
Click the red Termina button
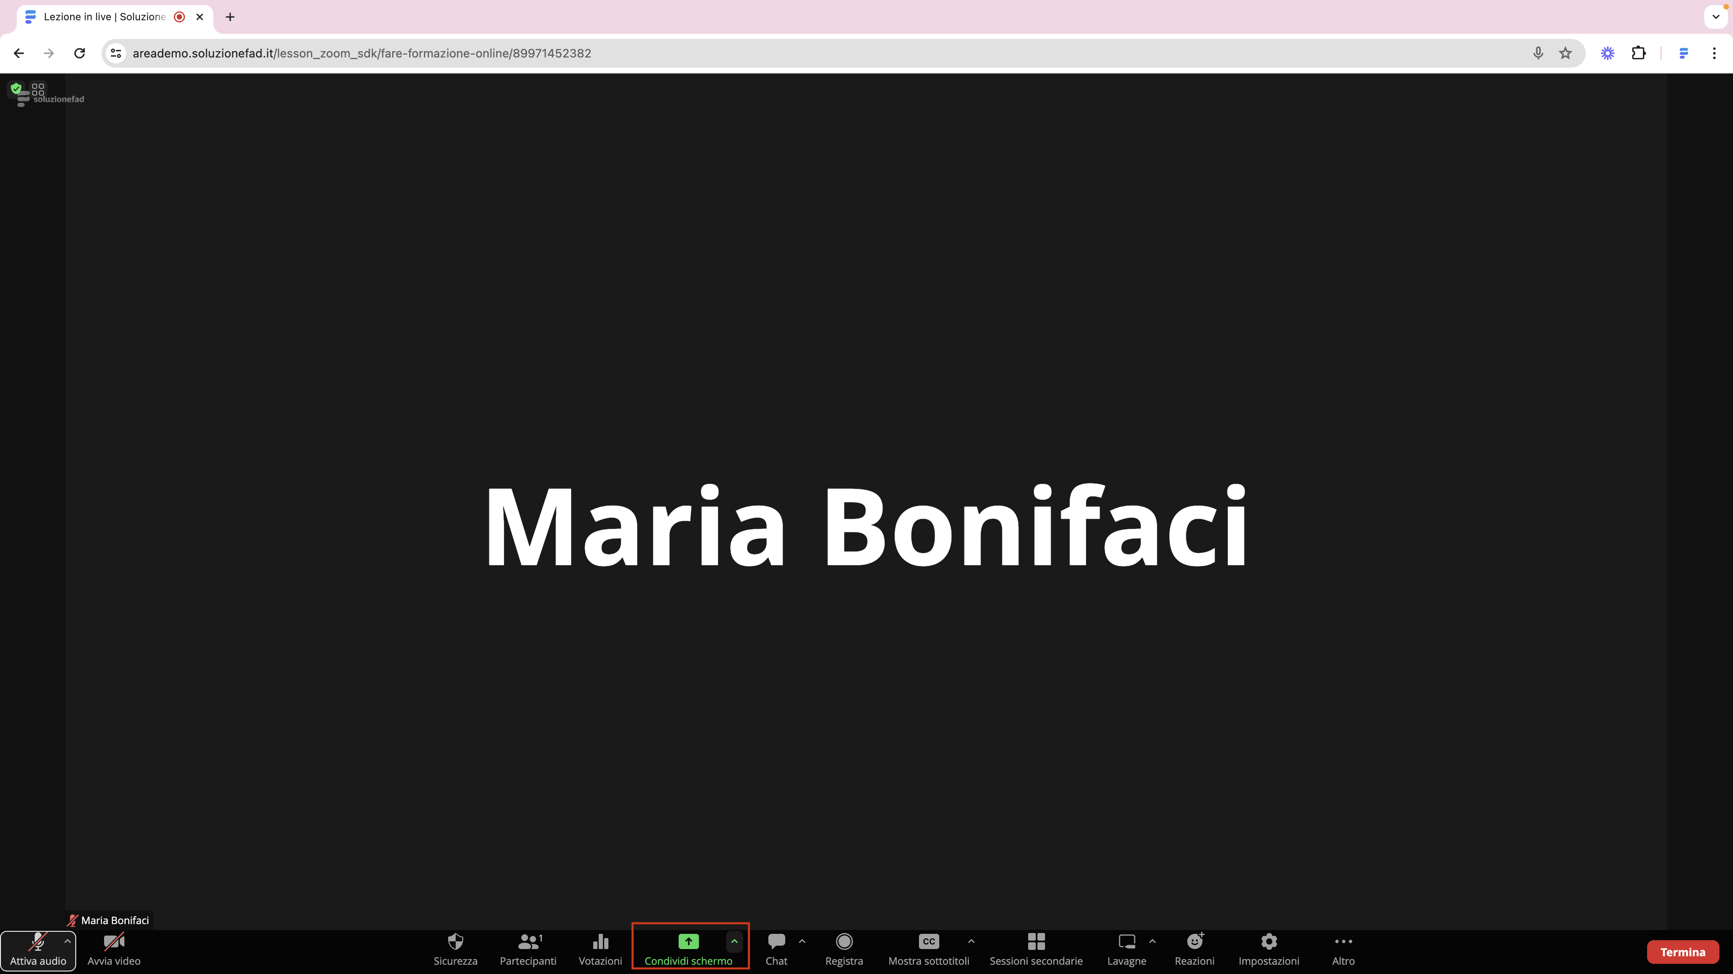1682,952
